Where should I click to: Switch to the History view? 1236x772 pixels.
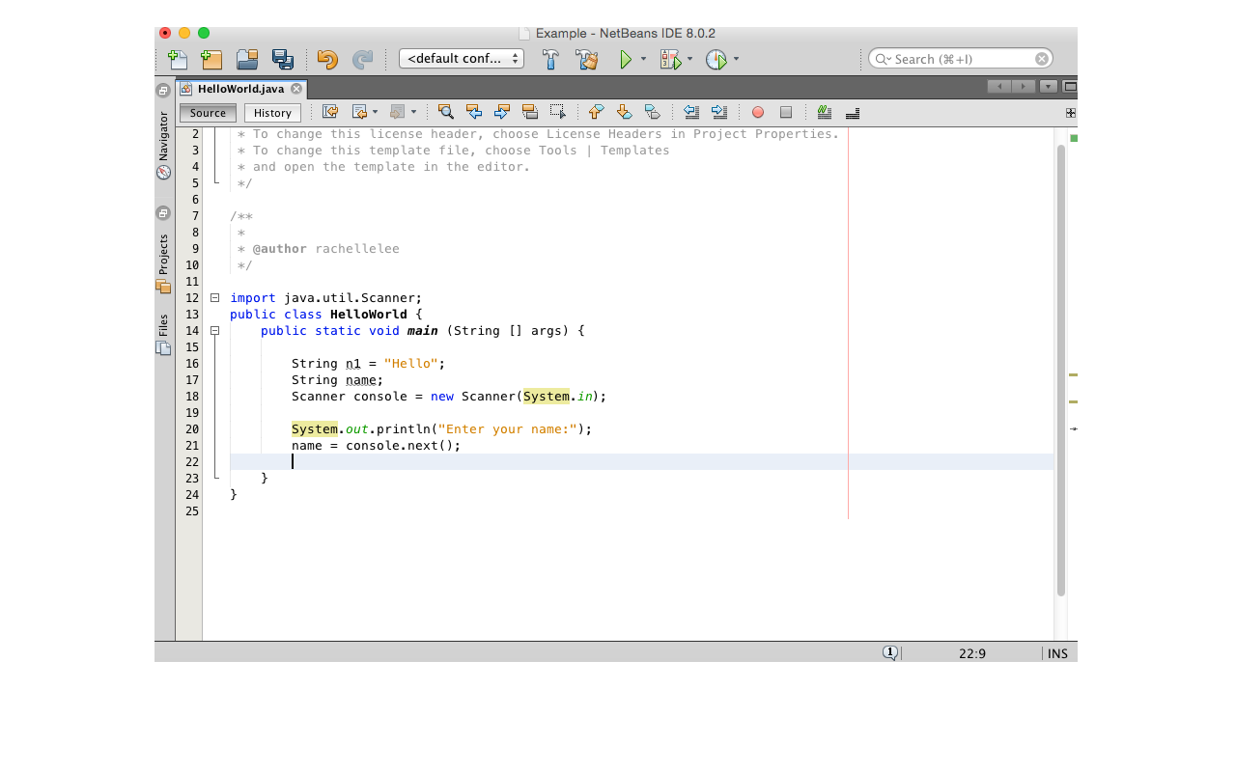(x=271, y=112)
